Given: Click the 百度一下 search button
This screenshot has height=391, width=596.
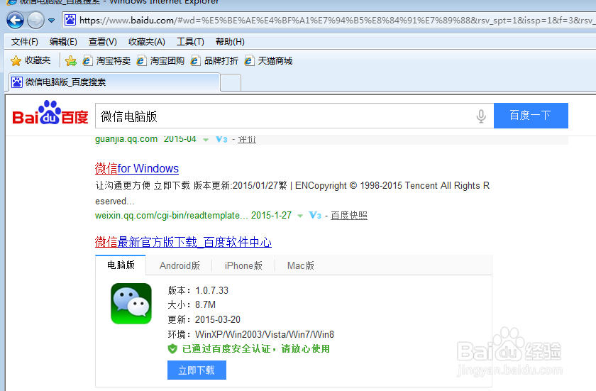Looking at the screenshot, I should point(531,116).
